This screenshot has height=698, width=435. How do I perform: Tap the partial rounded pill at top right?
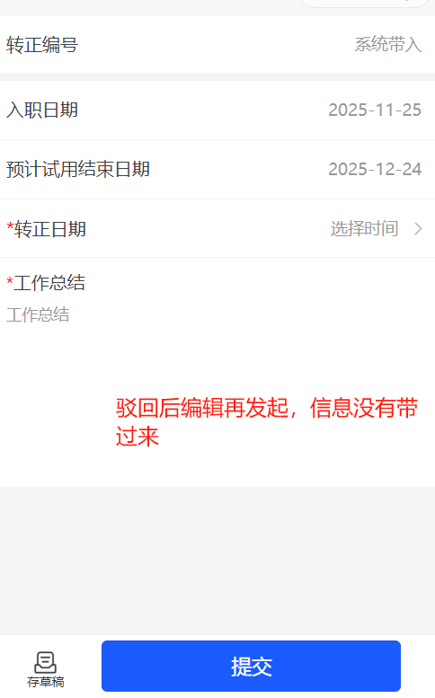(364, 4)
